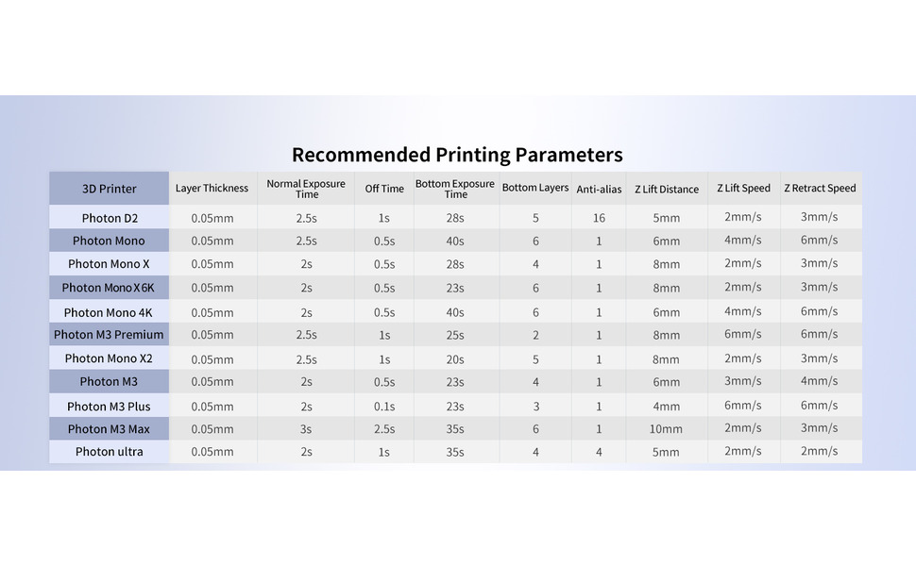Select the Anti-alias column header

(599, 189)
